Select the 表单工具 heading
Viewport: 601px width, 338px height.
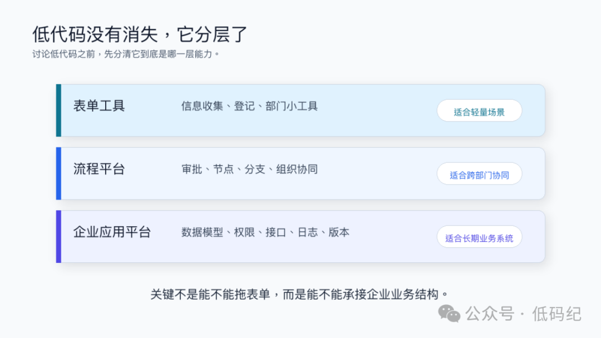[x=99, y=106]
